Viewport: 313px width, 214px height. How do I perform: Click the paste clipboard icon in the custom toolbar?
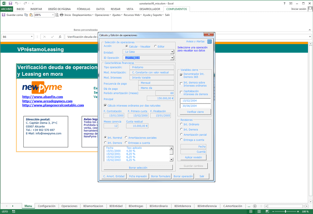pos(31,15)
